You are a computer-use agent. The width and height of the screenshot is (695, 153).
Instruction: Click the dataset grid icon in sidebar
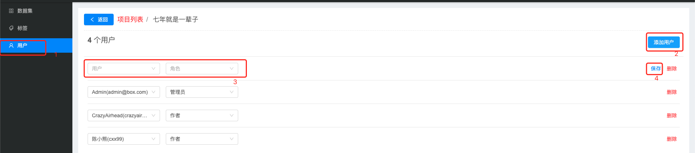point(11,11)
